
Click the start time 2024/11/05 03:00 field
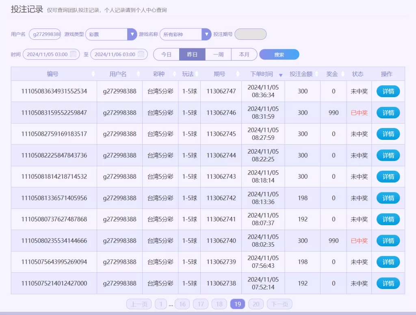[51, 54]
